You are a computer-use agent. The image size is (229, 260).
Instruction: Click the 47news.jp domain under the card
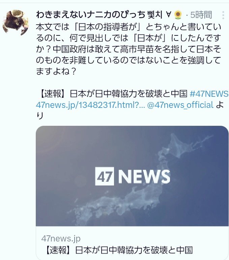coord(61,239)
